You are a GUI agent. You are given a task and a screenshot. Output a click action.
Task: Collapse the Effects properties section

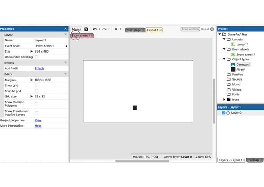click(x=65, y=63)
